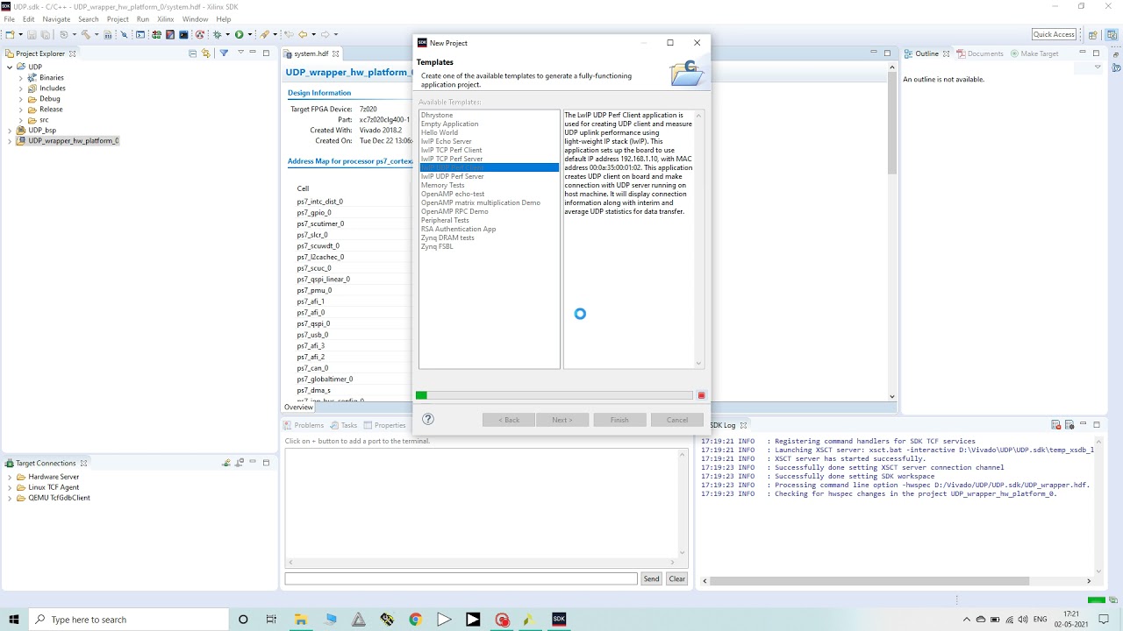Click the Task View taskbar icon
Screen dimensions: 1123x631
tap(271, 619)
